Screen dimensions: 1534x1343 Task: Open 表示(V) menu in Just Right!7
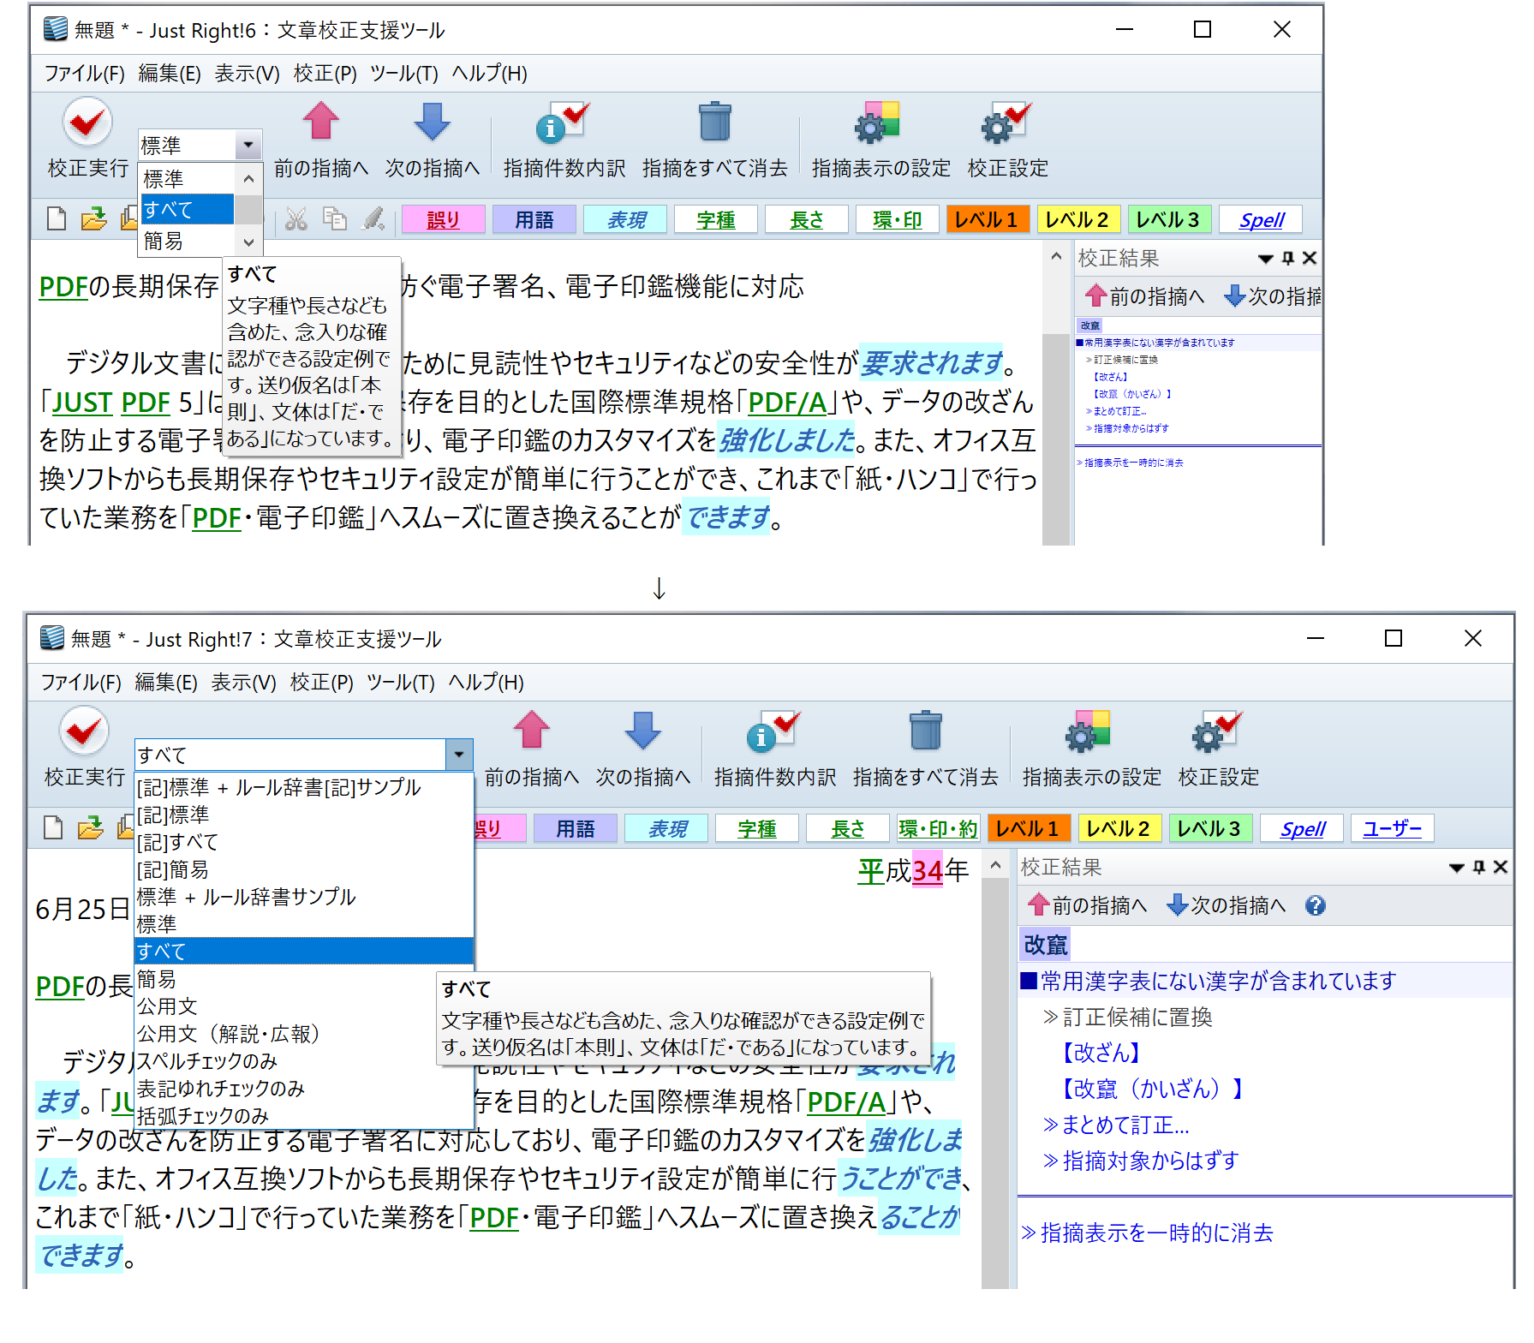(244, 683)
